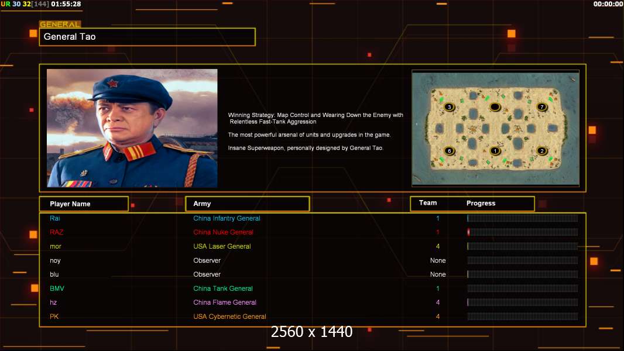Screen dimensions: 624x351
Task: Click team number 4 in mor's row
Action: (x=438, y=246)
